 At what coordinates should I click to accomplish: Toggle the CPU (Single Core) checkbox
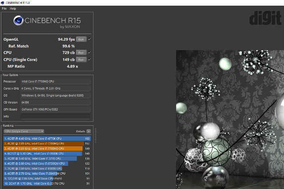(x=89, y=59)
